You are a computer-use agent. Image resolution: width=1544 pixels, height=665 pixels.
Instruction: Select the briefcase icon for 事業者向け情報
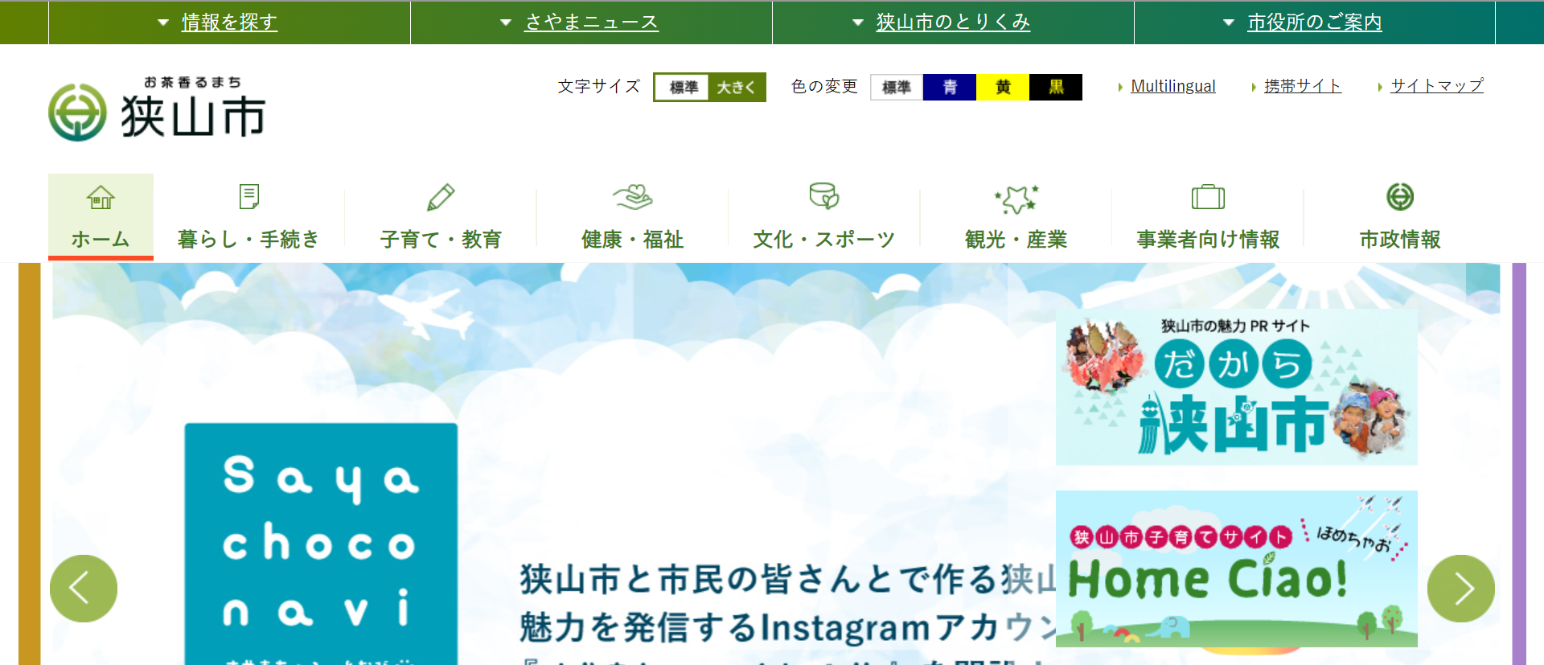pos(1208,197)
